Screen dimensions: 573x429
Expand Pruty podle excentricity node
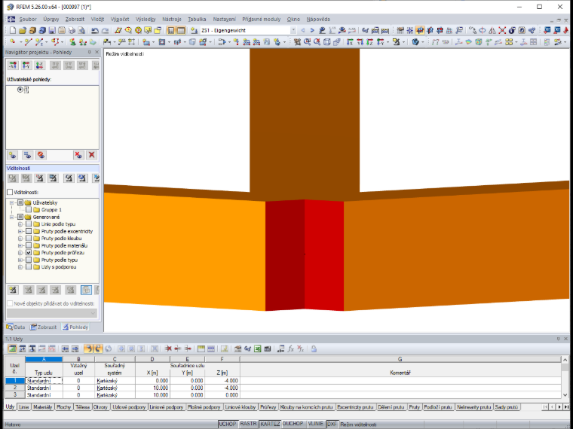[20, 231]
